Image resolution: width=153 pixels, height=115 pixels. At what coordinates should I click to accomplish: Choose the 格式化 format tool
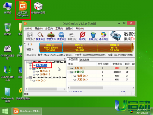[83, 36]
